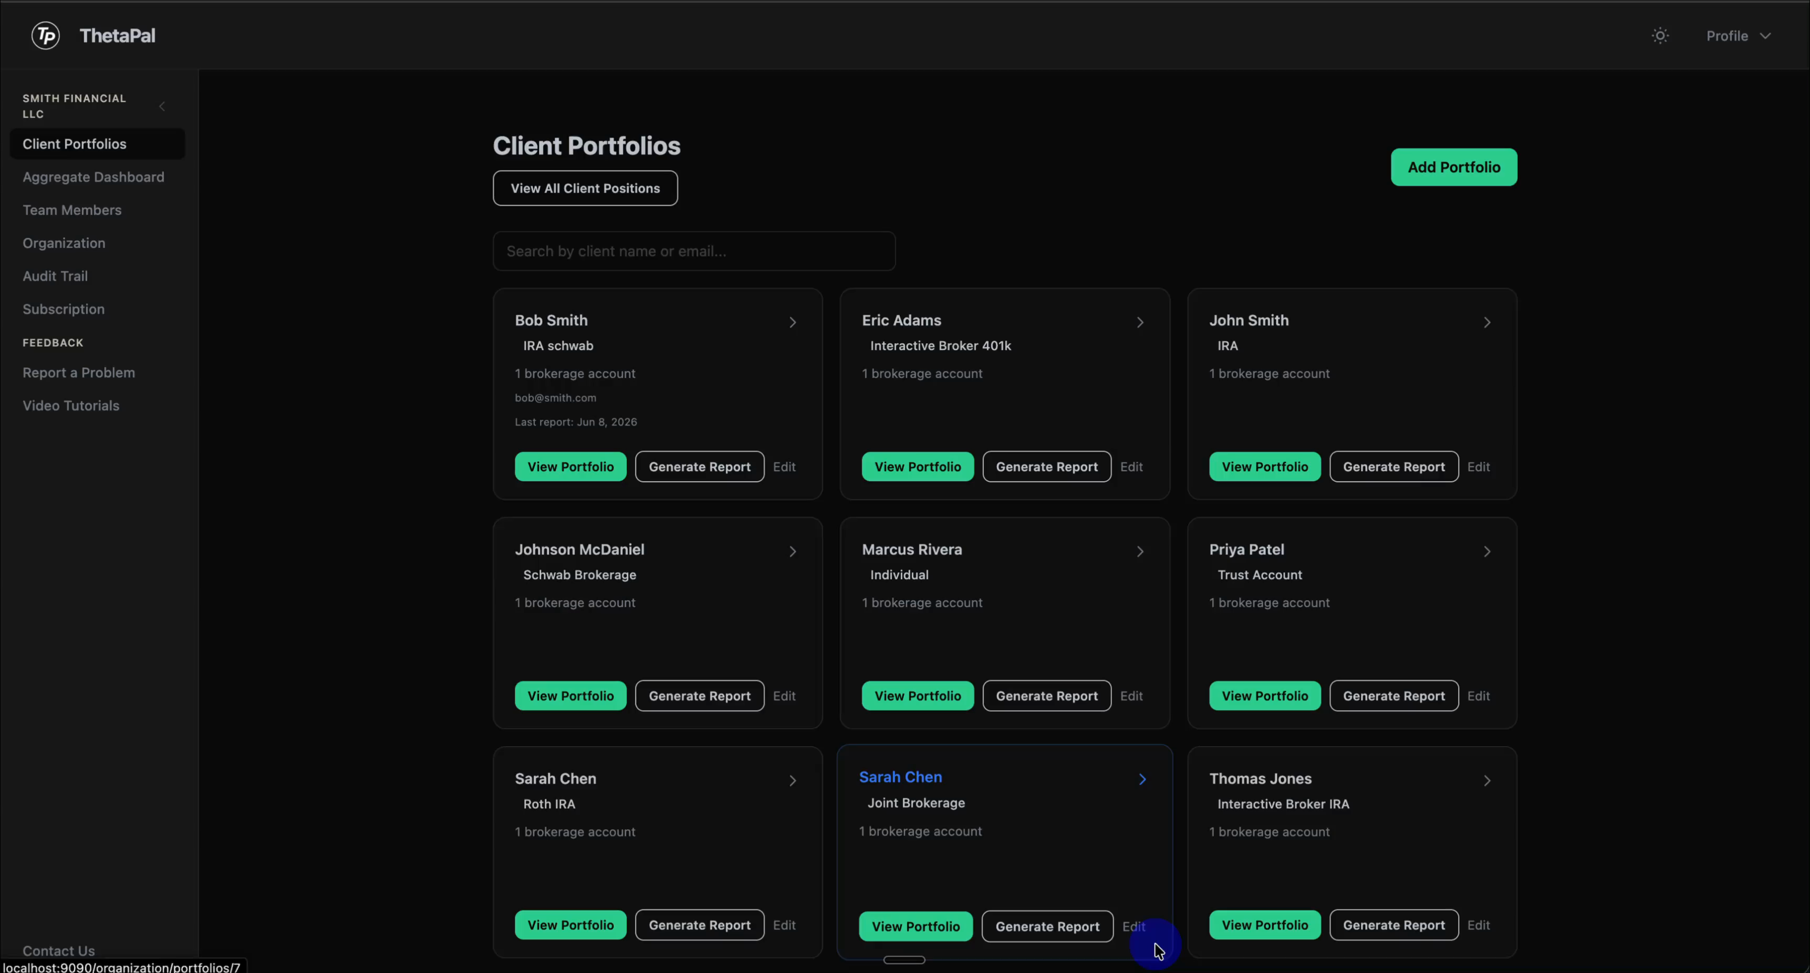Generate Report for John Smith

click(x=1393, y=467)
